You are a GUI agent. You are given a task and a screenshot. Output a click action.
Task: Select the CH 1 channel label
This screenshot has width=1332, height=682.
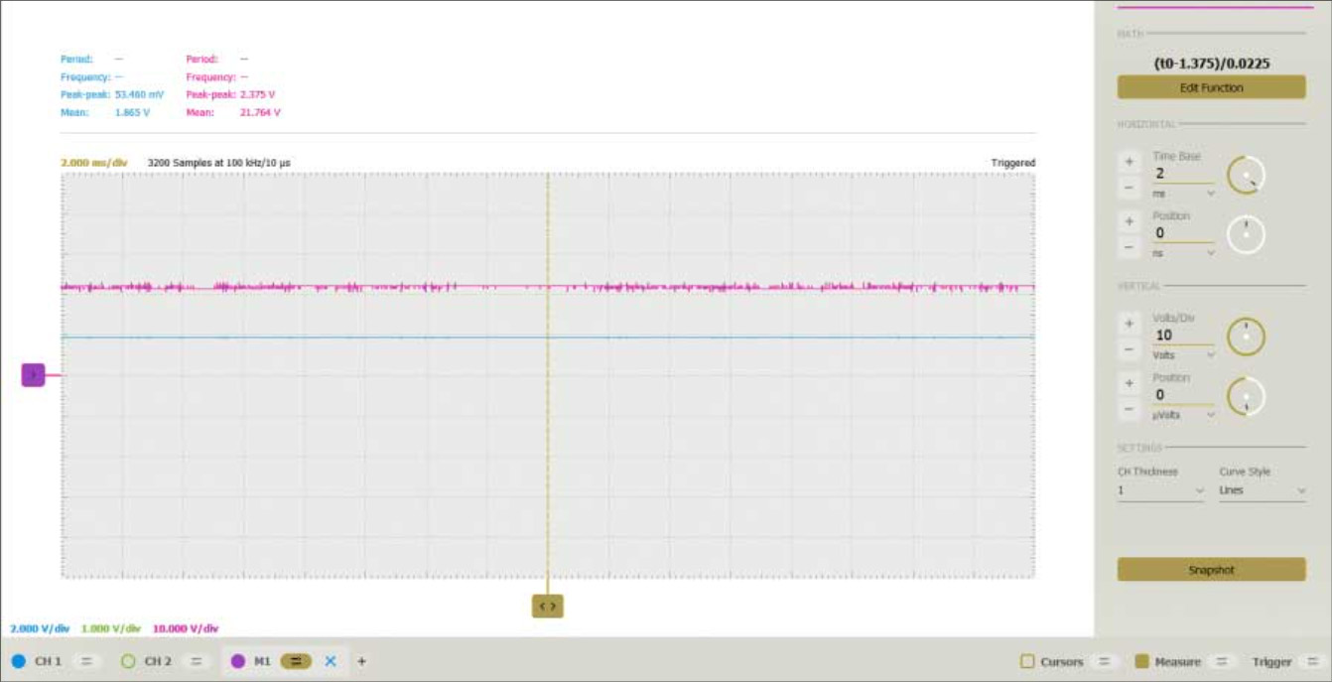click(48, 661)
